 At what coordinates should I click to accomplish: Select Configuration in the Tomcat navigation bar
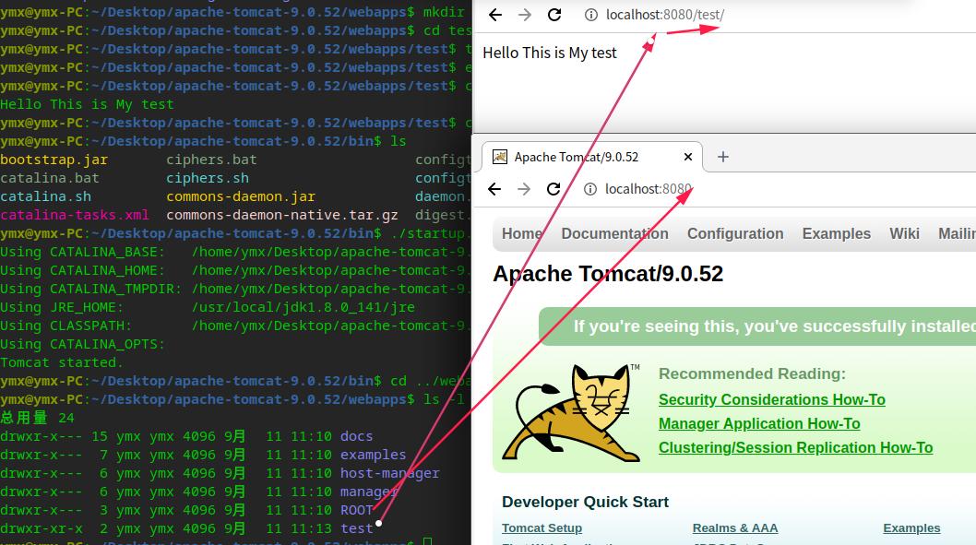coord(735,233)
